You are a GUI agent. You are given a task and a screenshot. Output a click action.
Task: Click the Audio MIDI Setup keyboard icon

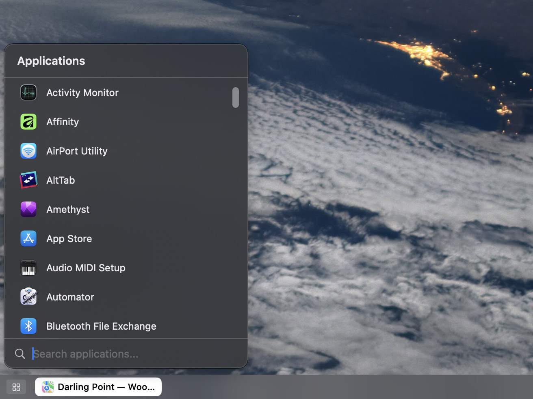[x=28, y=268]
